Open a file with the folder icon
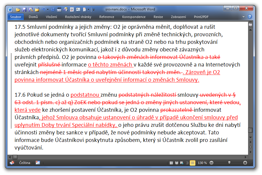This screenshot has height=175, width=262. point(18,10)
